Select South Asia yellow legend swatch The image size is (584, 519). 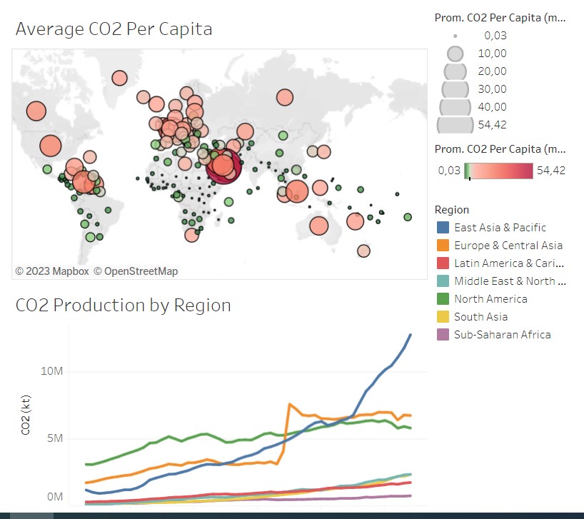click(x=443, y=317)
